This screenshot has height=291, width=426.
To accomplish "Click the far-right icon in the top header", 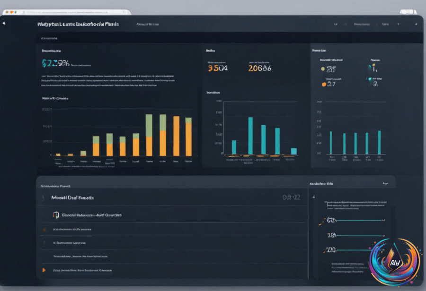I will click(x=416, y=24).
